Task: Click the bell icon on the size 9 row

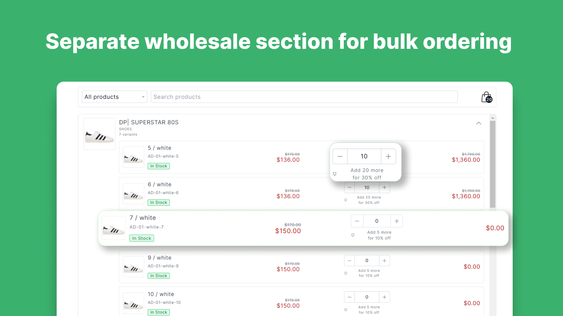Action: 346,273
